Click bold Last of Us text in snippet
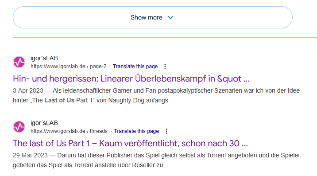 59,100
